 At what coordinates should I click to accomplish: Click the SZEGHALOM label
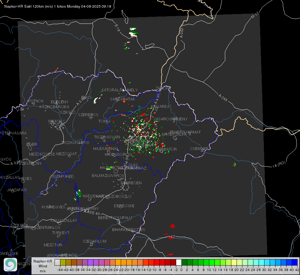(x=94, y=241)
